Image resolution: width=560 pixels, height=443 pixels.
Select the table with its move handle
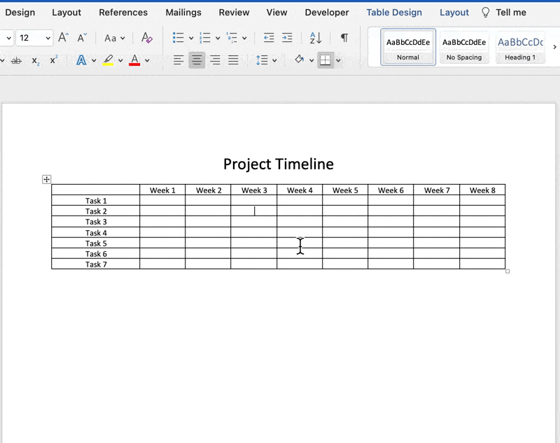45,179
